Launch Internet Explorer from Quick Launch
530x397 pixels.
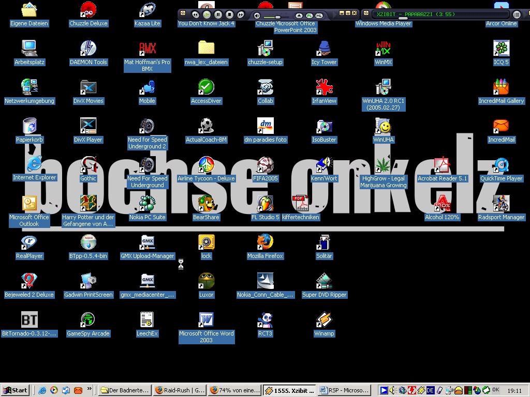coord(42,390)
